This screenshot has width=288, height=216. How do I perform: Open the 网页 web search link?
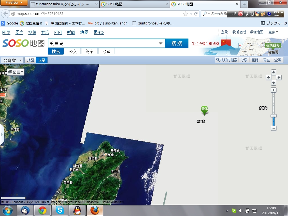pos(6,32)
